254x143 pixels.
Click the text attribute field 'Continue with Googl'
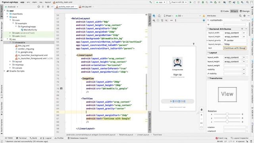(235, 48)
